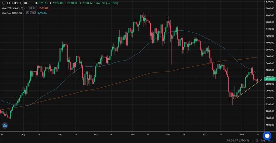
Task: Select the yellow trend line on the chart
Action: pos(248,90)
